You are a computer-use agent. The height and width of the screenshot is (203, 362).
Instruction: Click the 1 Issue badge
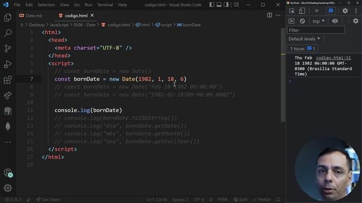(302, 48)
